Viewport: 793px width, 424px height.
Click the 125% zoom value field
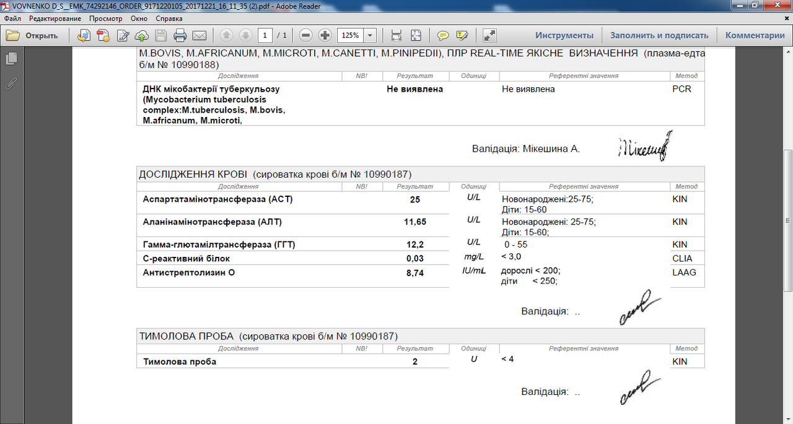(x=351, y=35)
